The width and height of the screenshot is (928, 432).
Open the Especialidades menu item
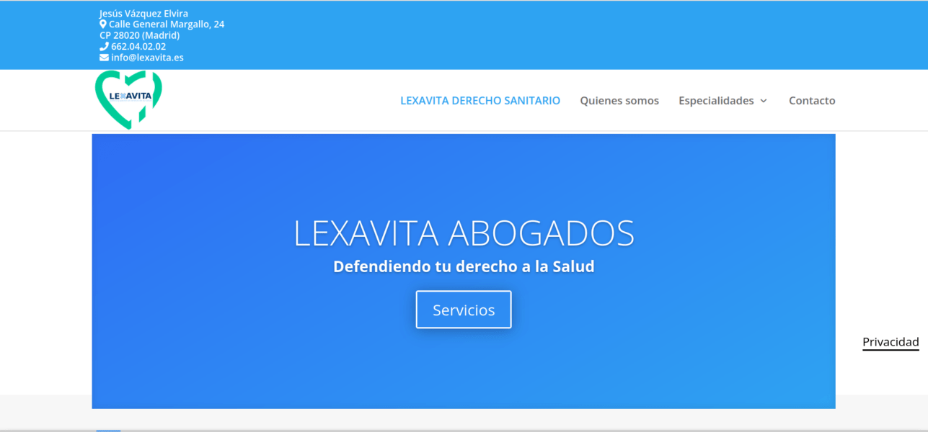point(716,101)
